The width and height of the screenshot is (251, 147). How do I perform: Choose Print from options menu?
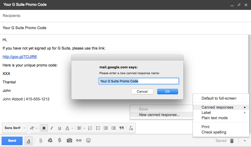[x=221, y=127]
